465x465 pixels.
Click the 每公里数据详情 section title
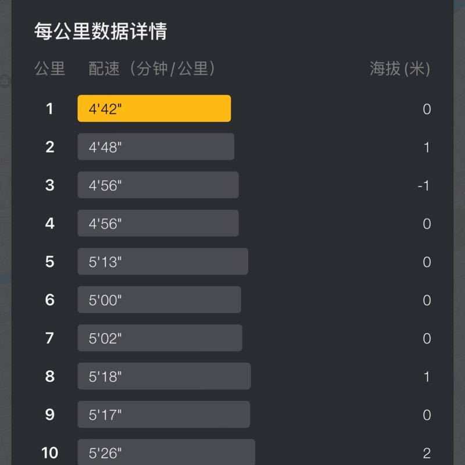101,31
